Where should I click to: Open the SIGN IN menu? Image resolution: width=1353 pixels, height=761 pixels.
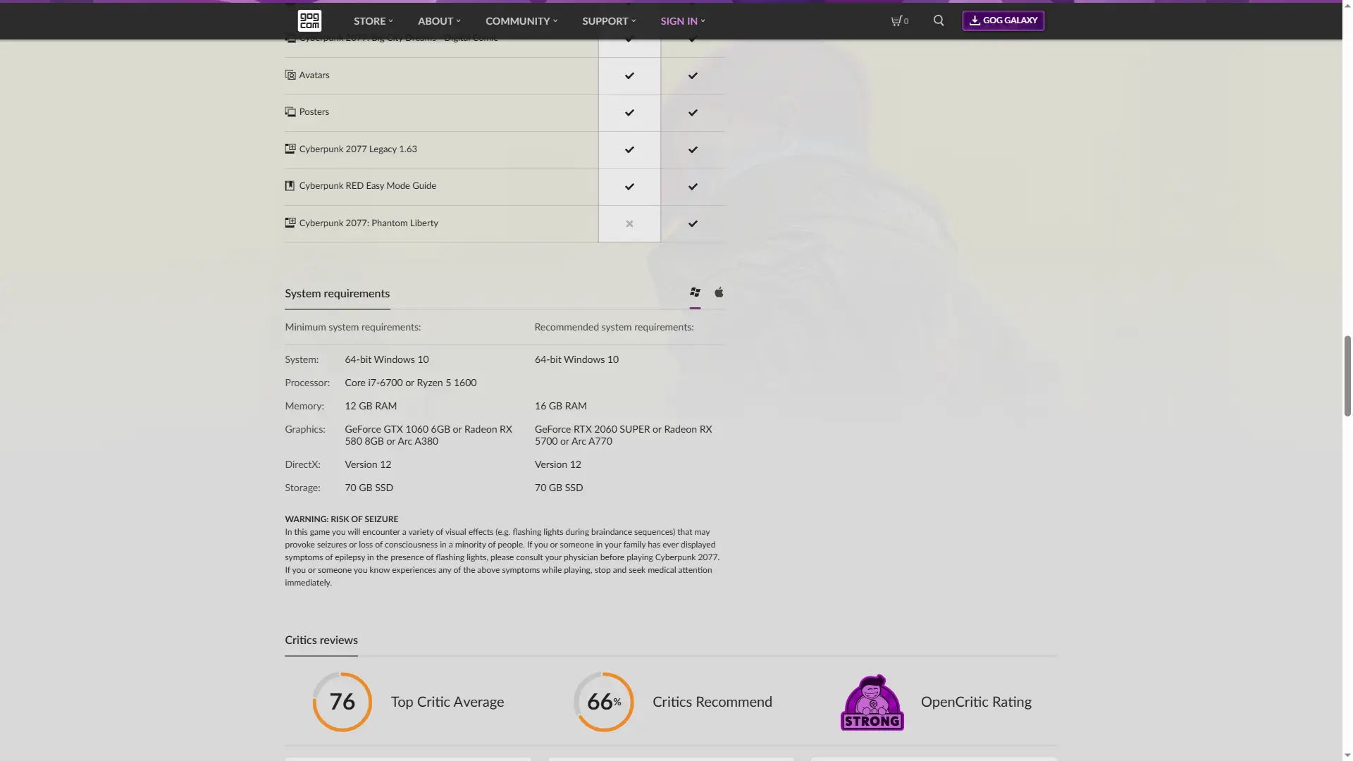coord(682,21)
